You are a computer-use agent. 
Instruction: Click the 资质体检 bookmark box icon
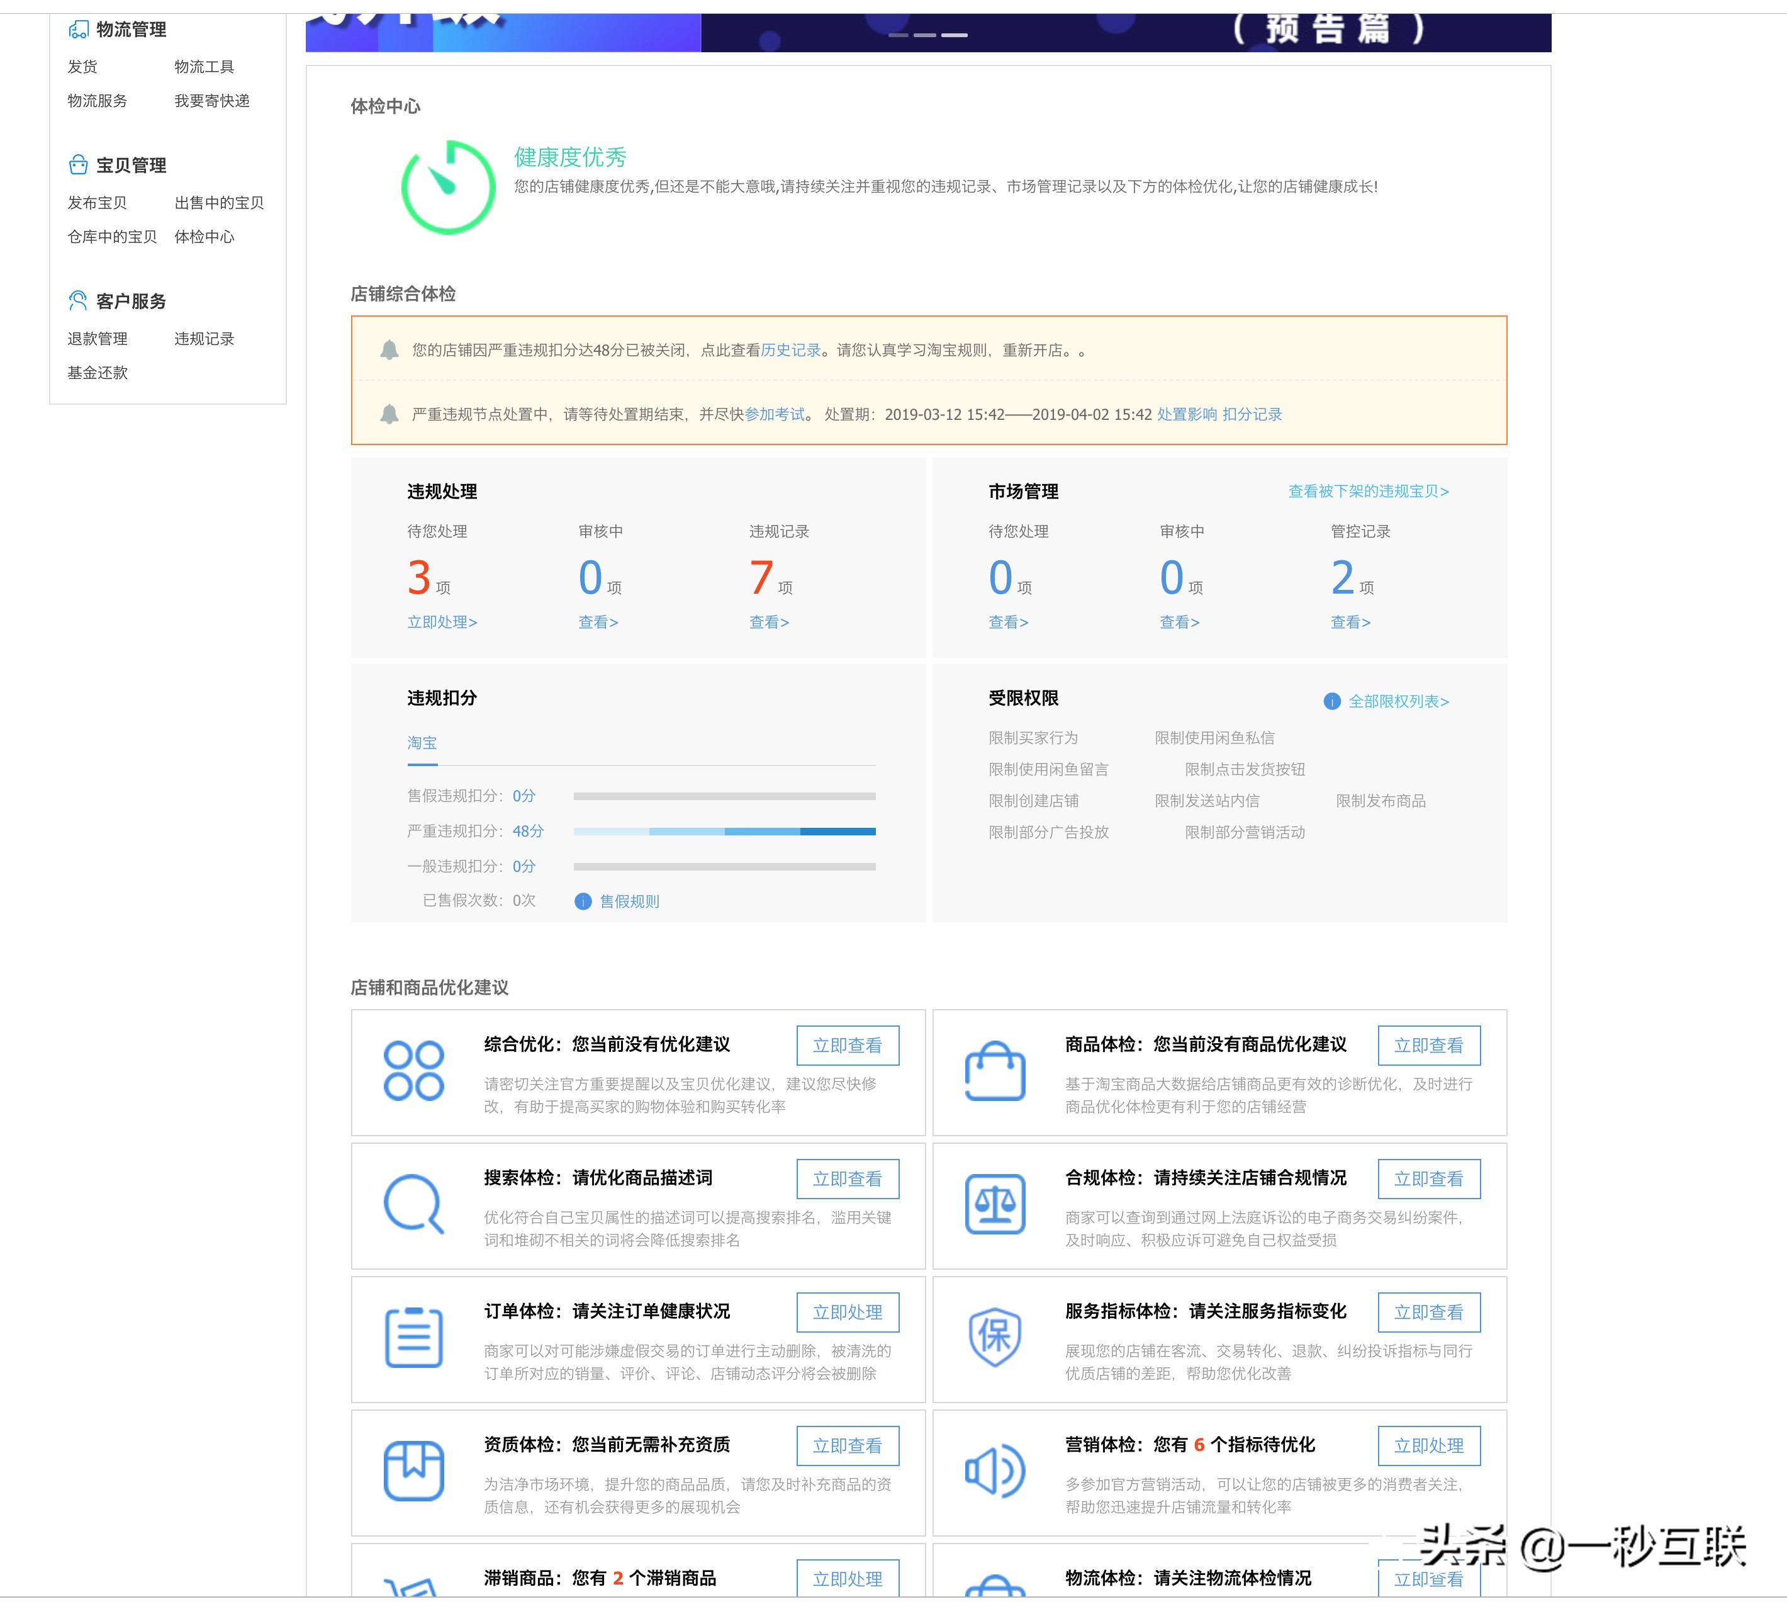413,1471
